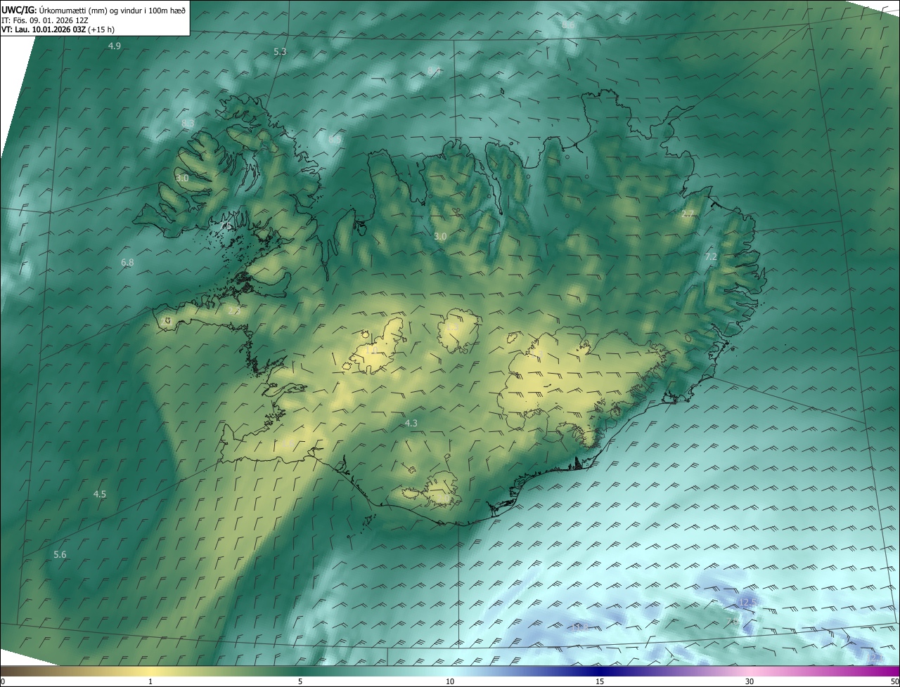The image size is (900, 687).
Task: Click the colour scale tick label '5'
Action: (x=300, y=682)
